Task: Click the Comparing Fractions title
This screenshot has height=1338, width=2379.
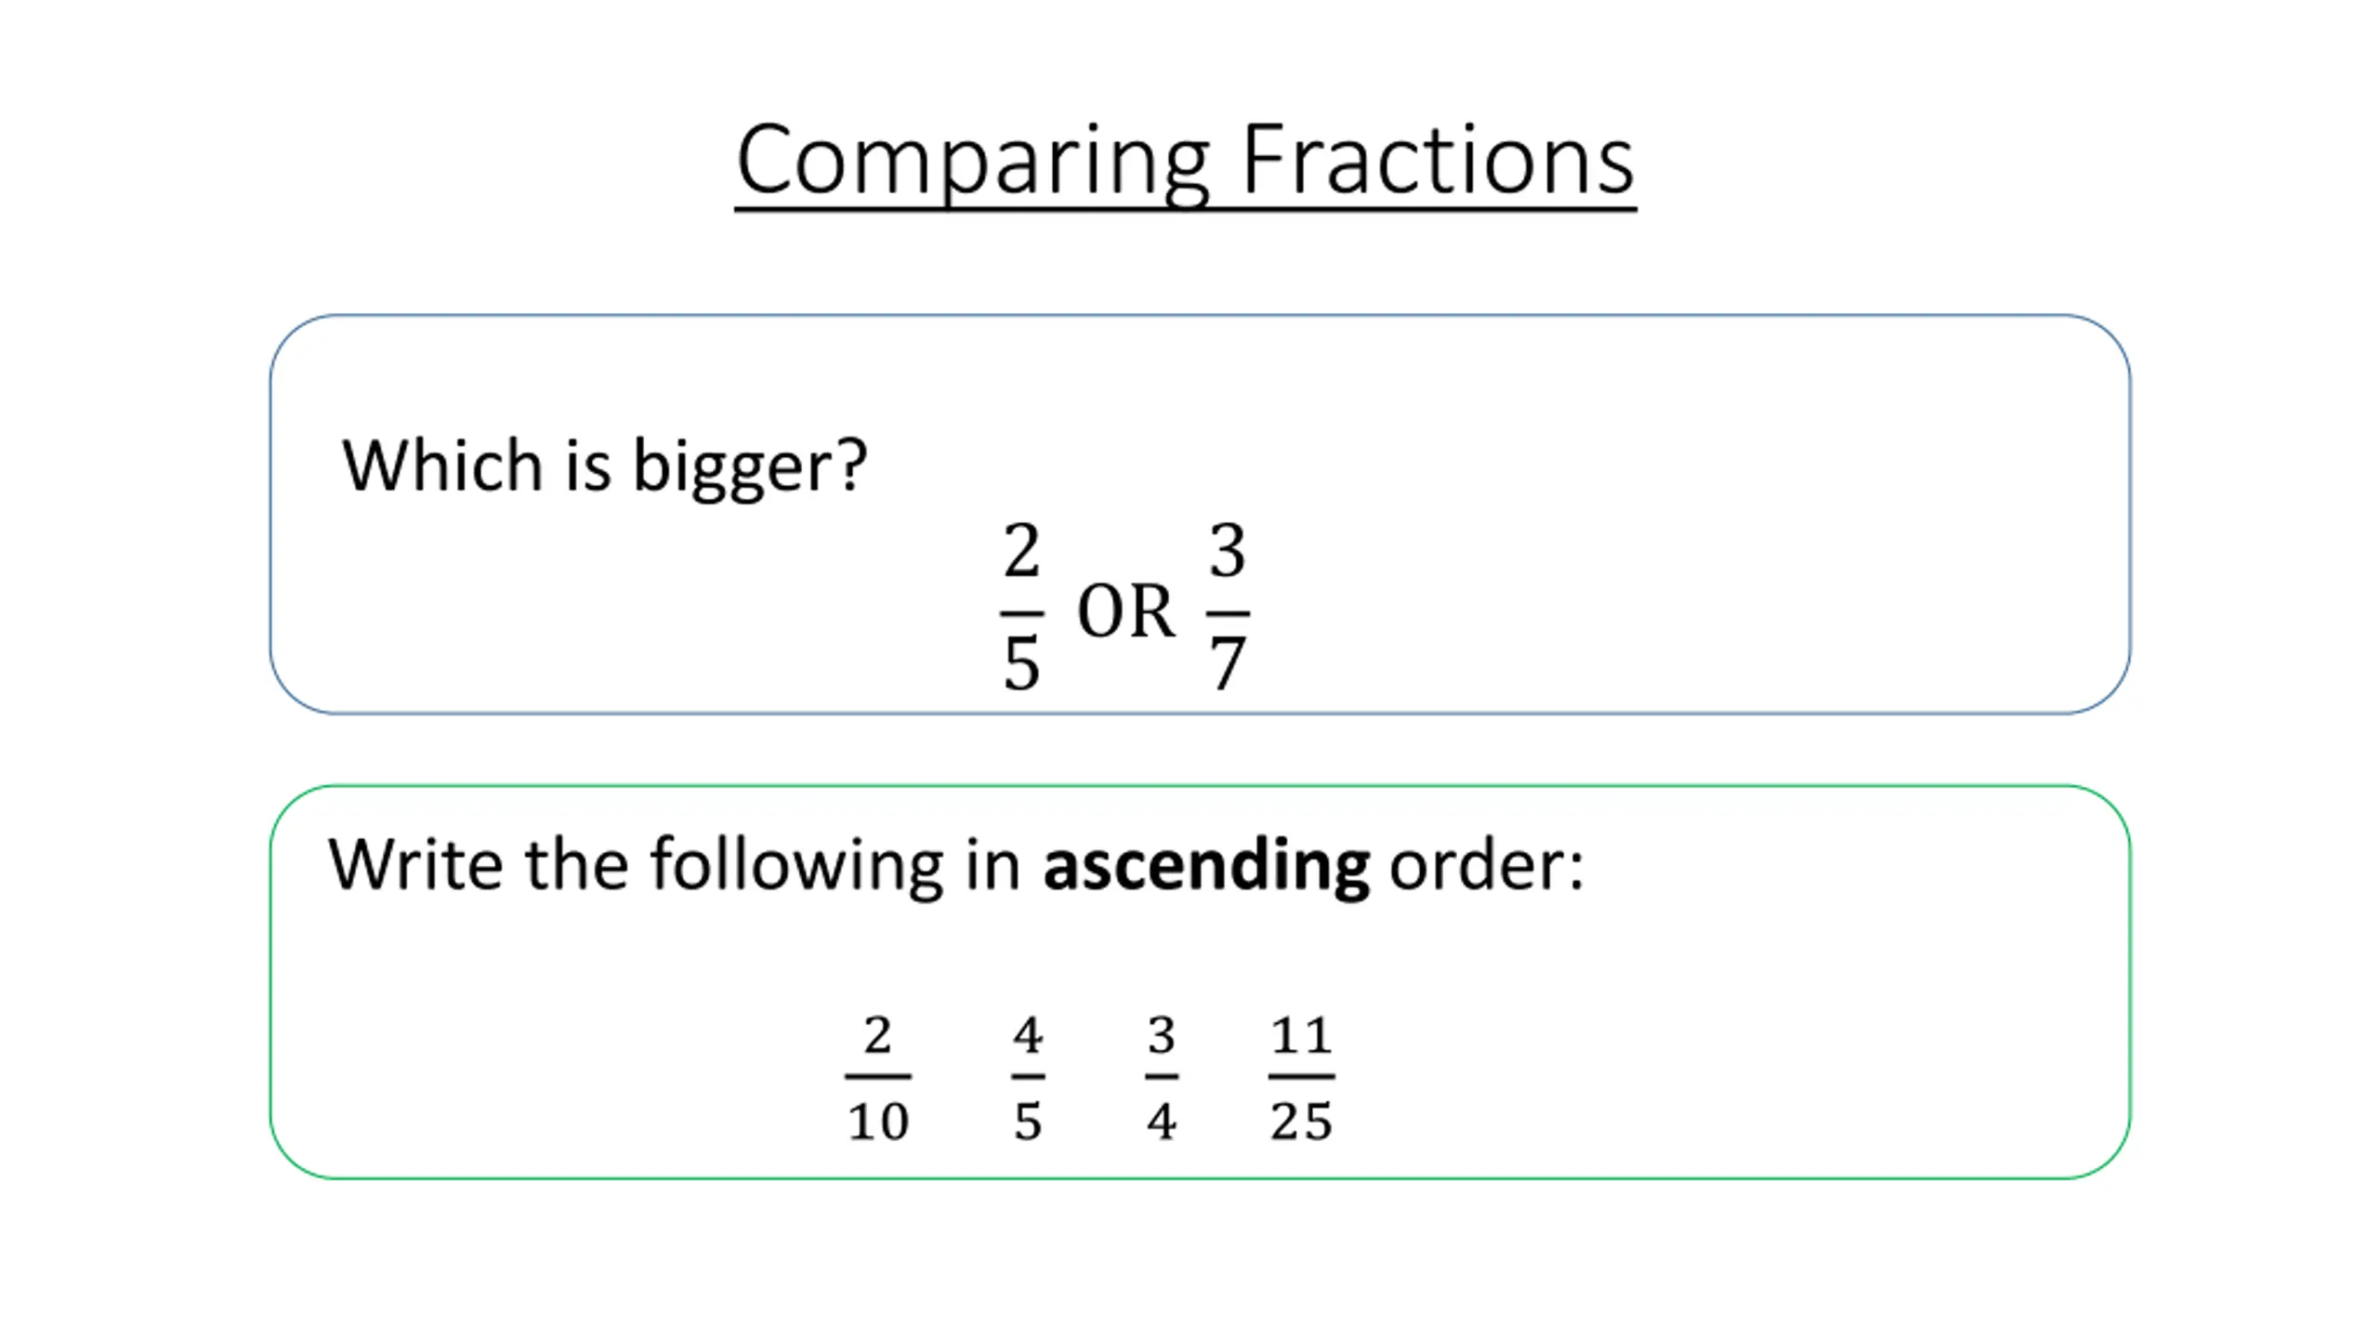Action: pyautogui.click(x=1185, y=162)
